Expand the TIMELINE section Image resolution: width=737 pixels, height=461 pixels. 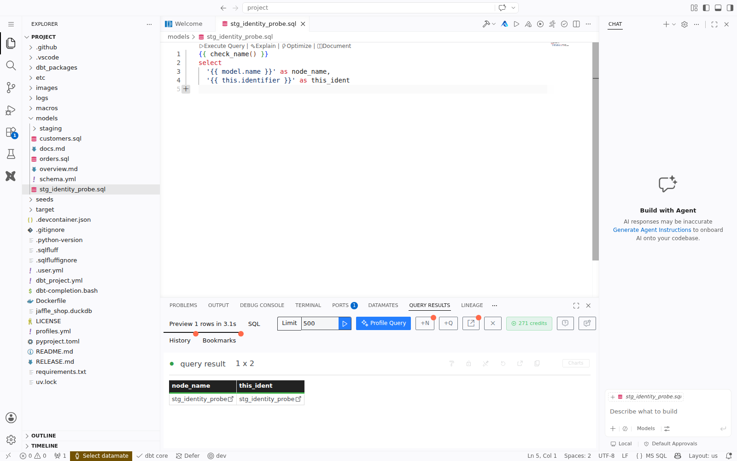(91, 446)
